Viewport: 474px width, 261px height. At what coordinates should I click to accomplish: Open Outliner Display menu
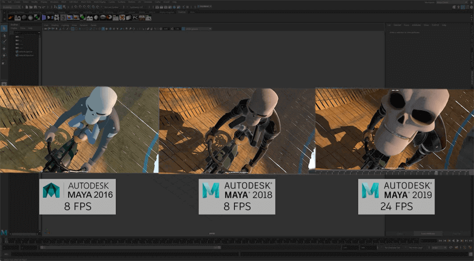(14, 28)
